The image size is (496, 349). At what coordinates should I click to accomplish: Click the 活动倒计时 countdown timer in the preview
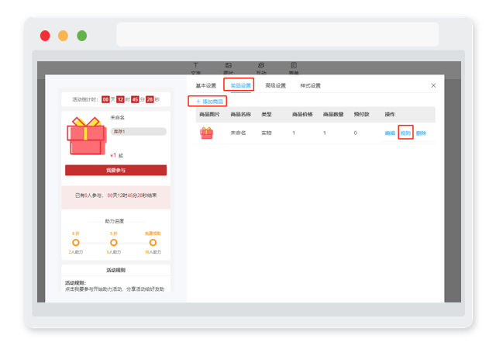[x=115, y=99]
